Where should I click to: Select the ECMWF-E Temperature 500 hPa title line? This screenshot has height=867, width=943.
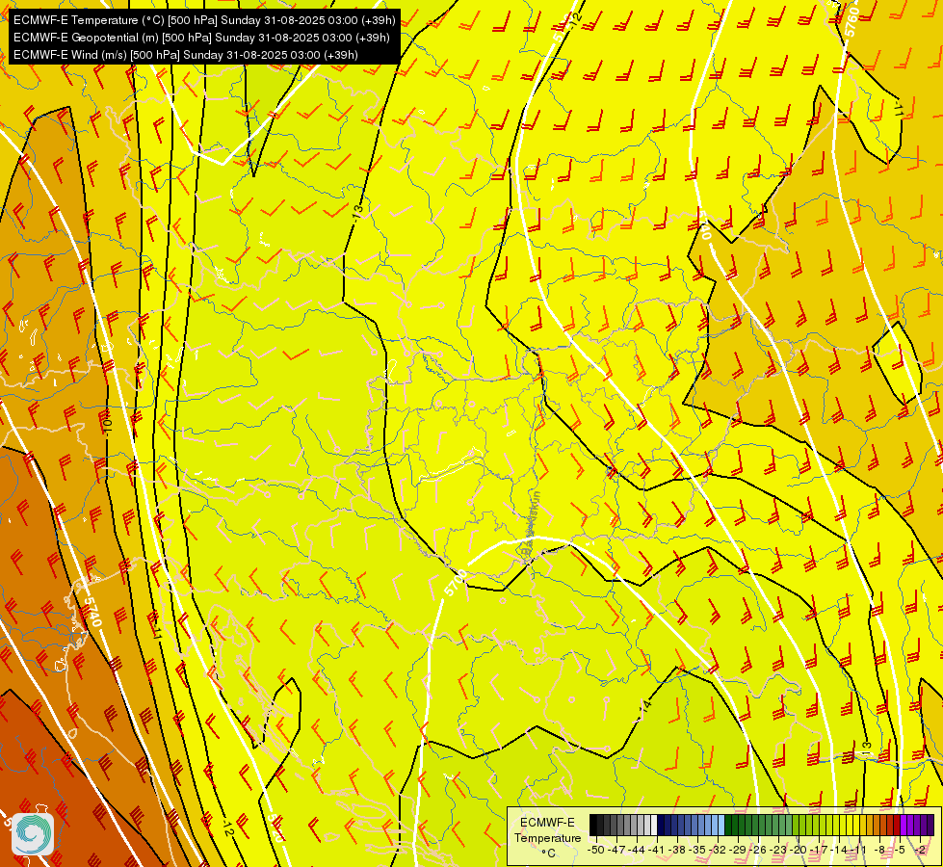204,20
